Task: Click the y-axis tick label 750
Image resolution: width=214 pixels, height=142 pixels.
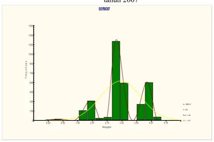Action: (x=31, y=73)
